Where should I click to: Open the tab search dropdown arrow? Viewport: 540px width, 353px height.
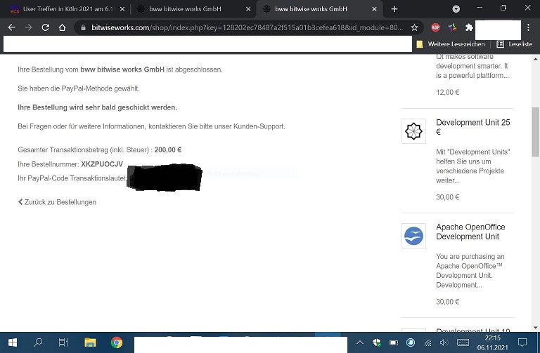[456, 9]
